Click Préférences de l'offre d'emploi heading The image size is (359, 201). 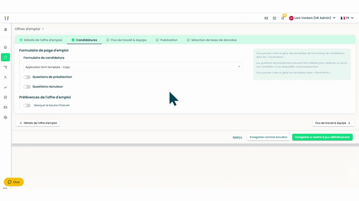[x=45, y=97]
